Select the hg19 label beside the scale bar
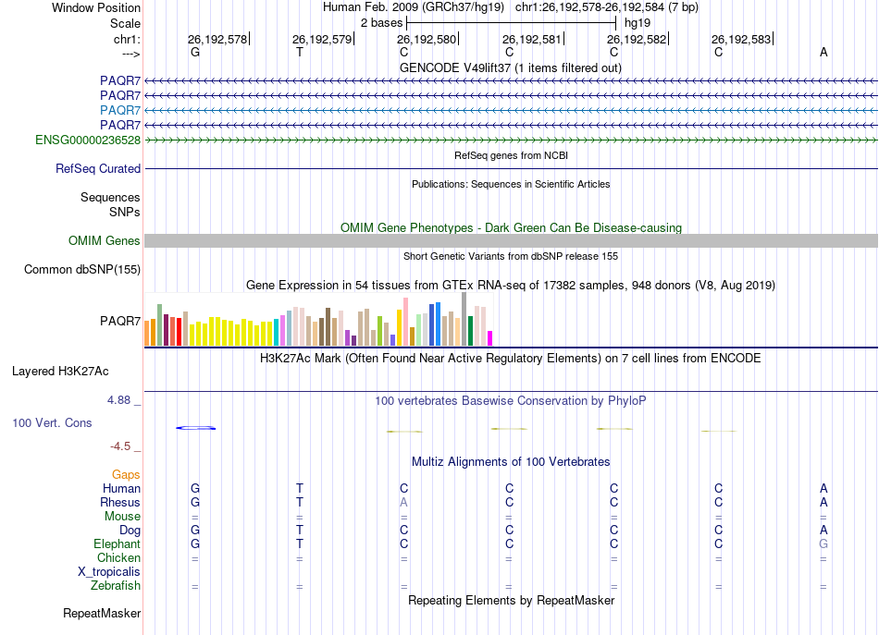This screenshot has height=635, width=879. coord(638,23)
